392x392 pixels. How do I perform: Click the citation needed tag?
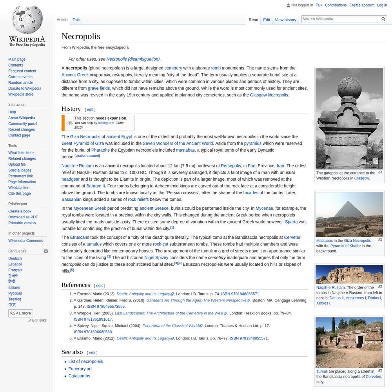click(87, 156)
